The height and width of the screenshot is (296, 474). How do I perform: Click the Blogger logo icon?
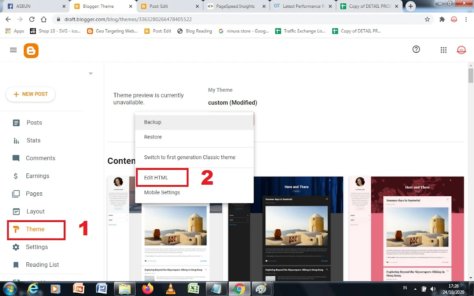pos(31,50)
